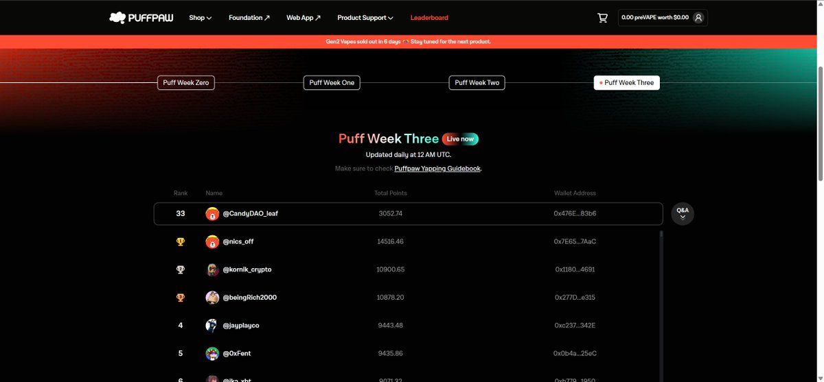The height and width of the screenshot is (382, 824).
Task: Click the Rank column header
Action: pos(181,193)
